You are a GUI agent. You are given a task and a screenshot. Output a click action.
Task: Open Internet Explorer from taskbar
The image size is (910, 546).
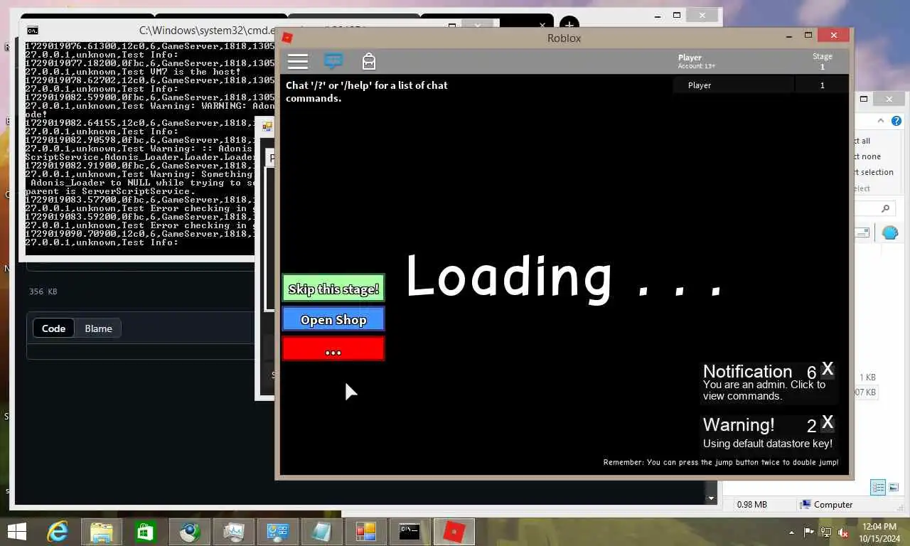coord(58,532)
